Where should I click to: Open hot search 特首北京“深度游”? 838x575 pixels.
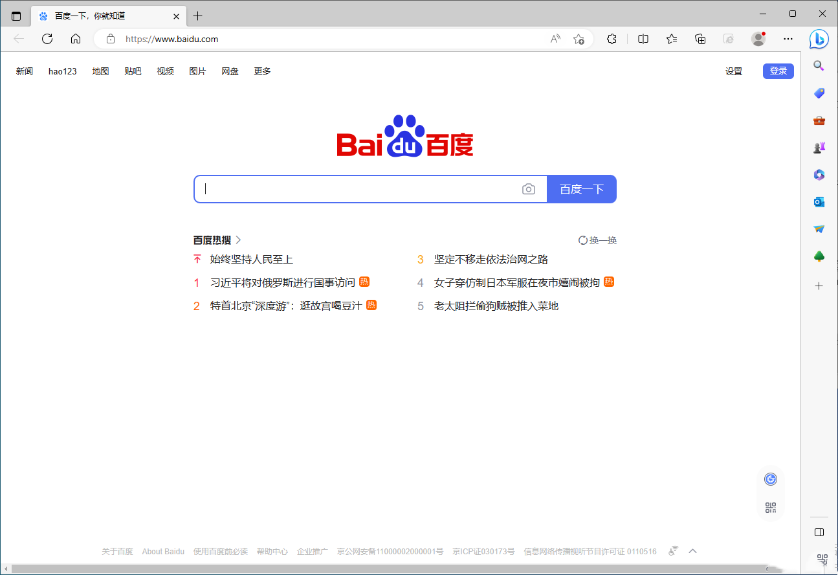(x=286, y=306)
